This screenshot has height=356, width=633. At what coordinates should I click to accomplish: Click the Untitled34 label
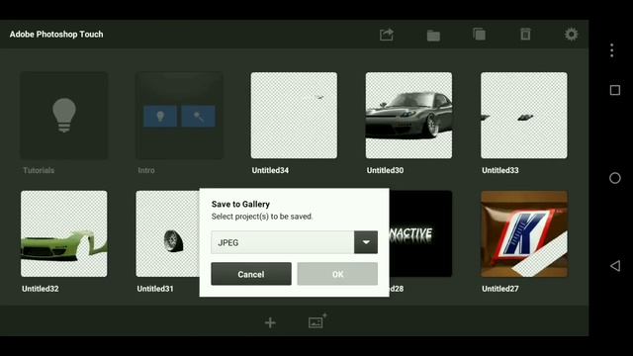pyautogui.click(x=270, y=170)
